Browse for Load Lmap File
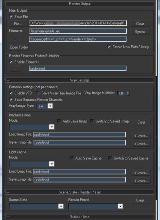 coord(141,172)
